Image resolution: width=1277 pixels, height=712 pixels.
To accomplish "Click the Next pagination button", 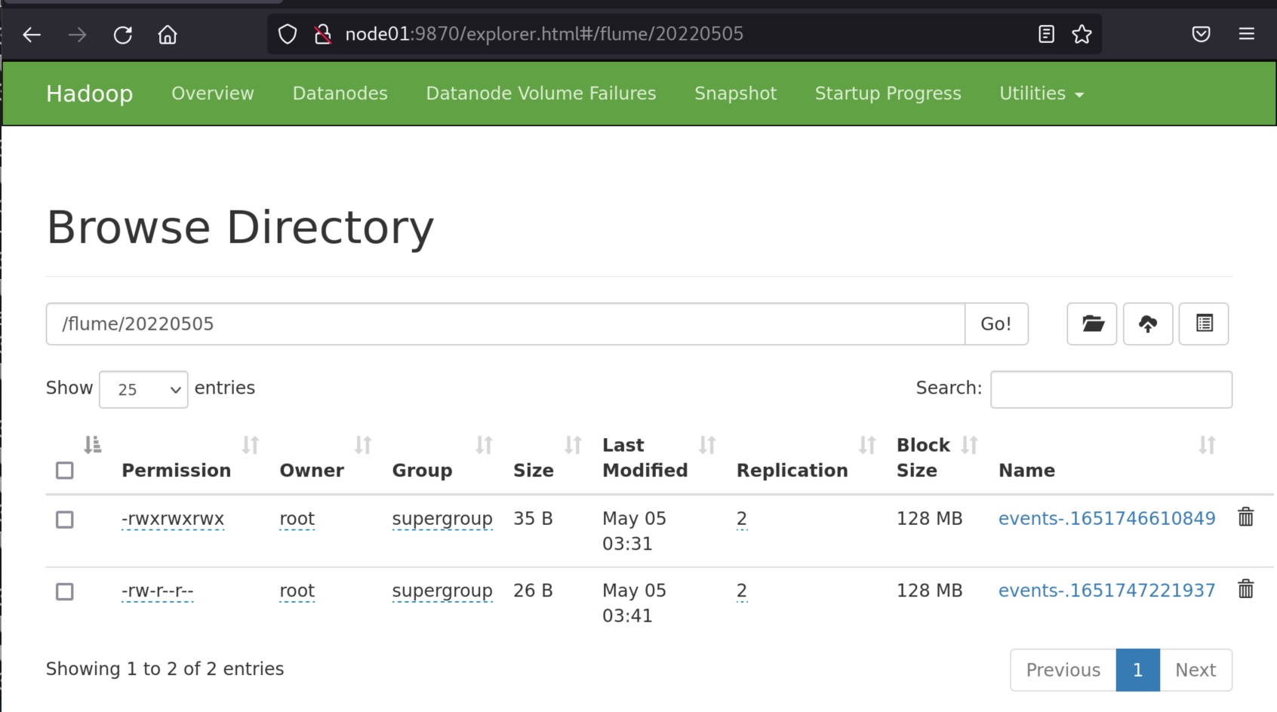I will (x=1195, y=670).
